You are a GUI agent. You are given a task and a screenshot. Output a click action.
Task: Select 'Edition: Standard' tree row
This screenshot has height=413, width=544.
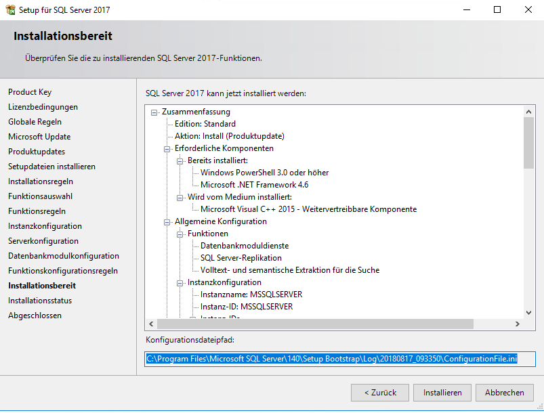click(x=205, y=124)
